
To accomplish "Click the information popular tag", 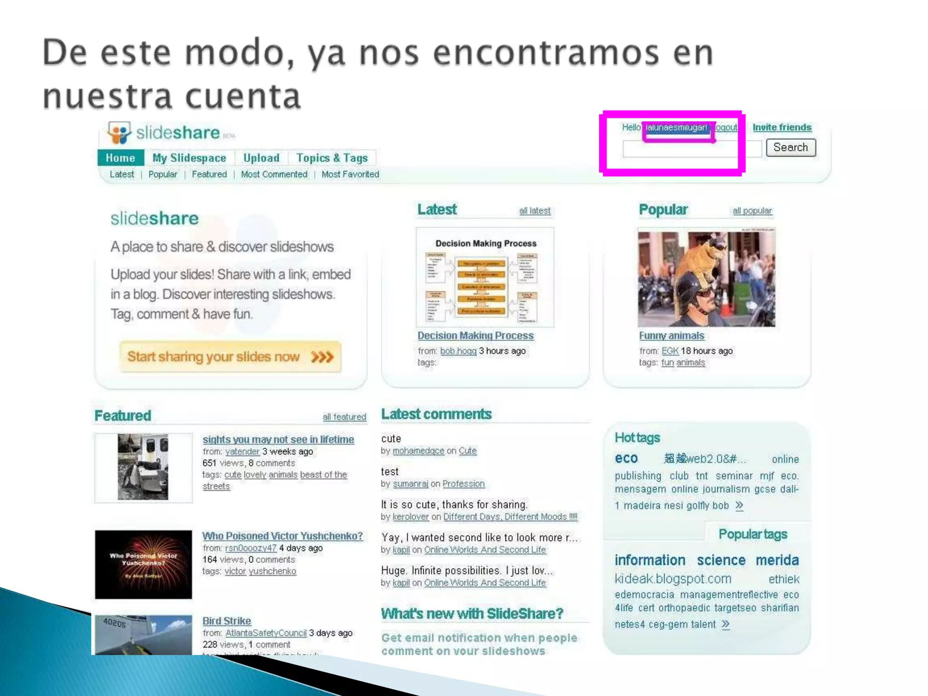I will [650, 561].
